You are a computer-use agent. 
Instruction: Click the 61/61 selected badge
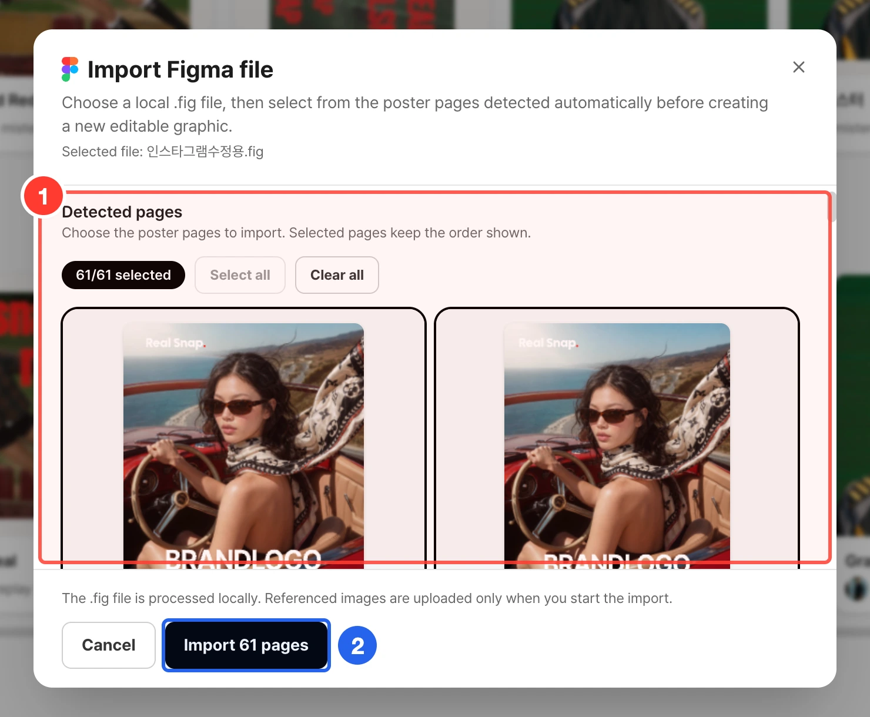point(123,275)
